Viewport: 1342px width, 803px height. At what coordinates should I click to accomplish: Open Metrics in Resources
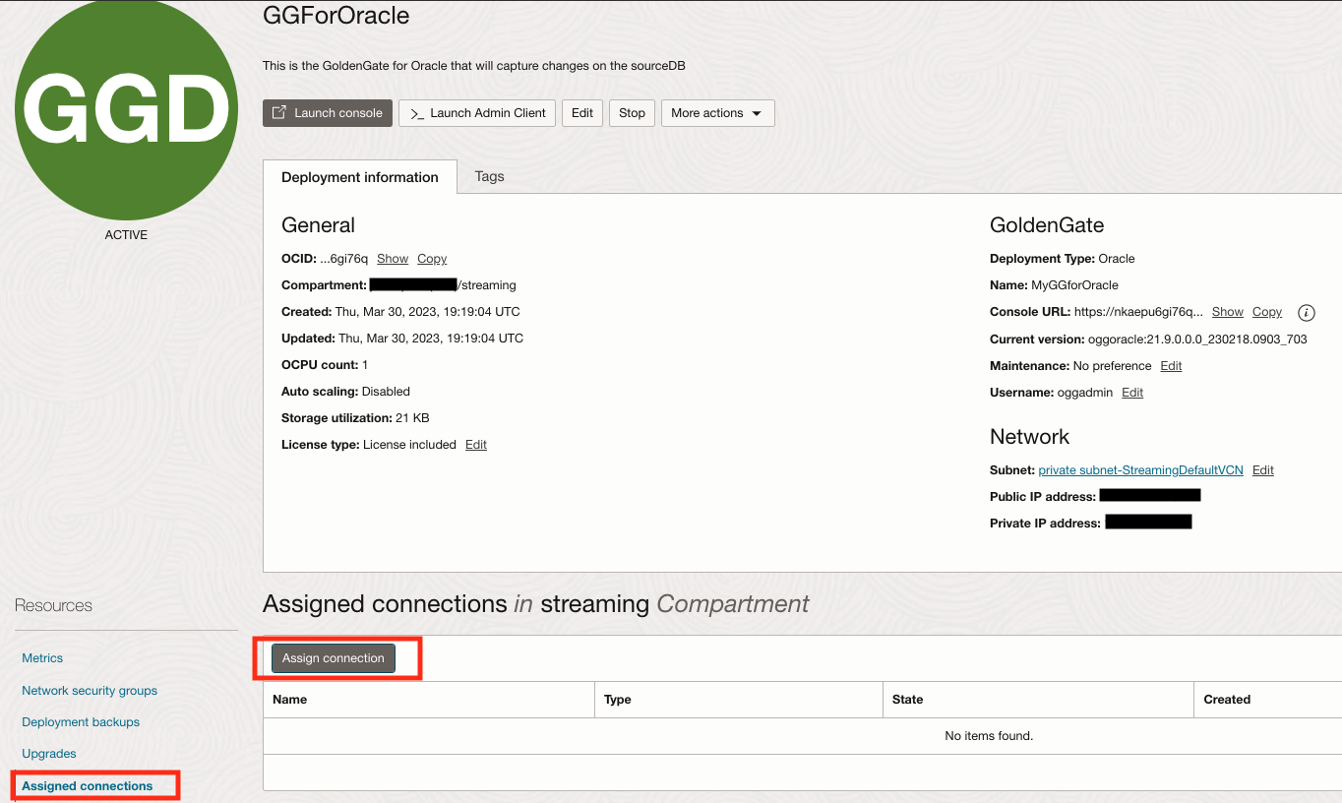[42, 658]
